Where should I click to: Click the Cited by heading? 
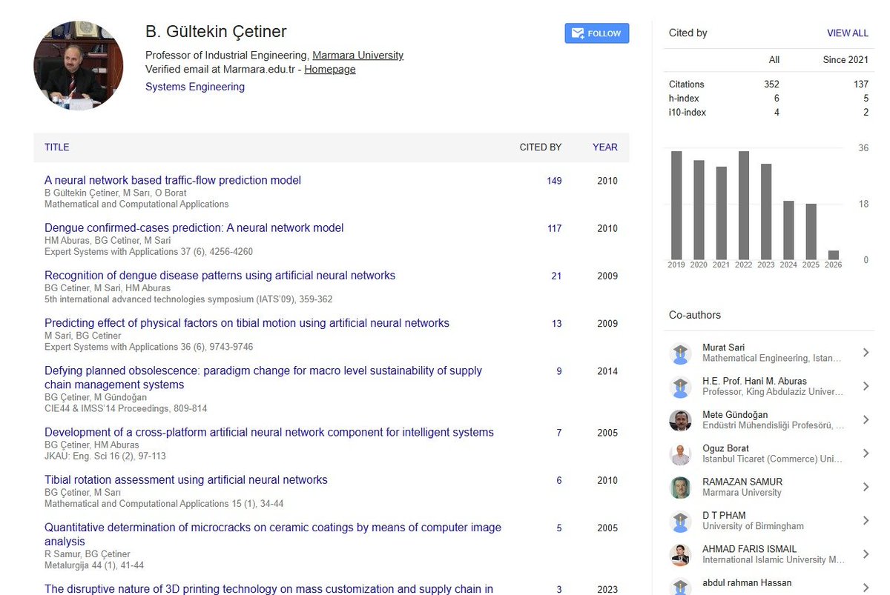(688, 33)
